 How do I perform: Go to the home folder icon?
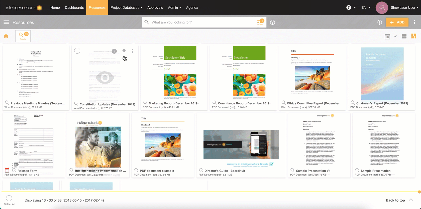click(x=6, y=36)
